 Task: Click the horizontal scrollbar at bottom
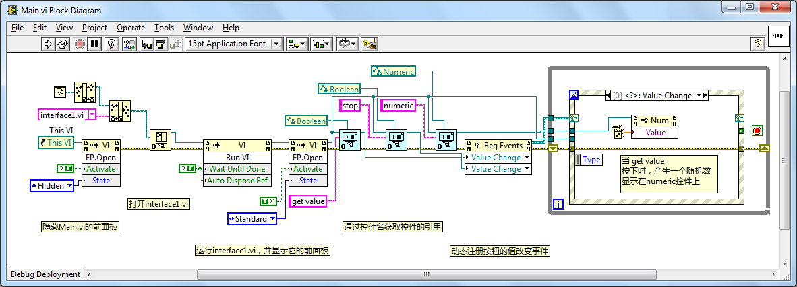(x=425, y=274)
